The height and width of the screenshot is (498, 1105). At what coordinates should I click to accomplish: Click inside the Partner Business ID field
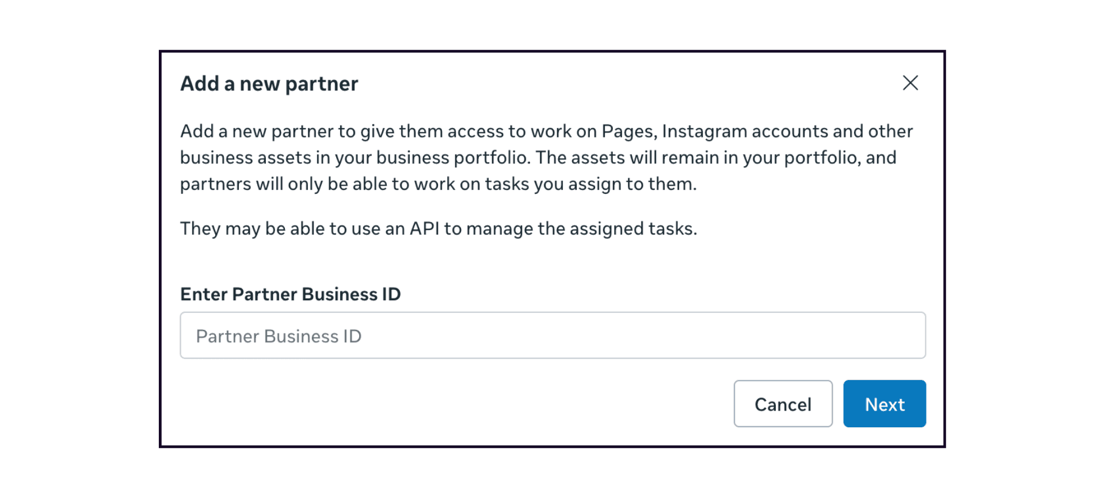click(552, 335)
